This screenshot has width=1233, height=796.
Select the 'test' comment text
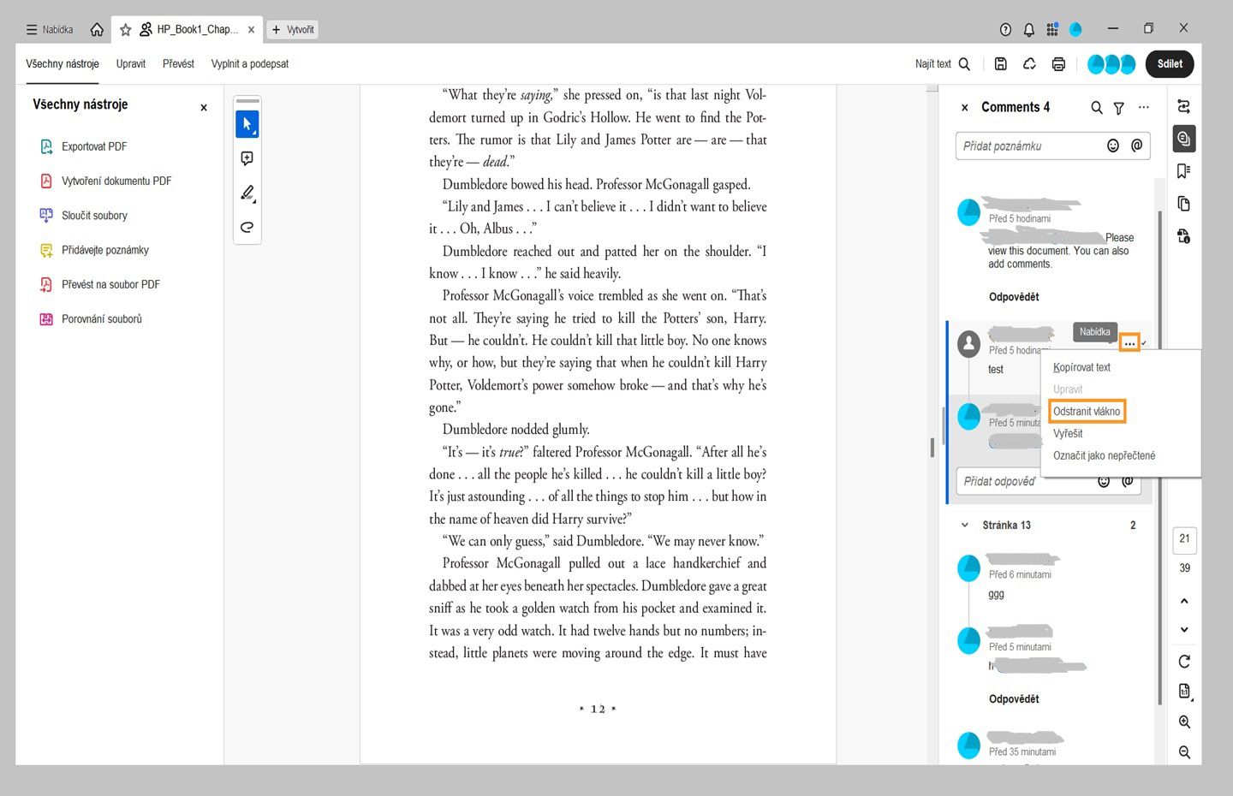[995, 370]
